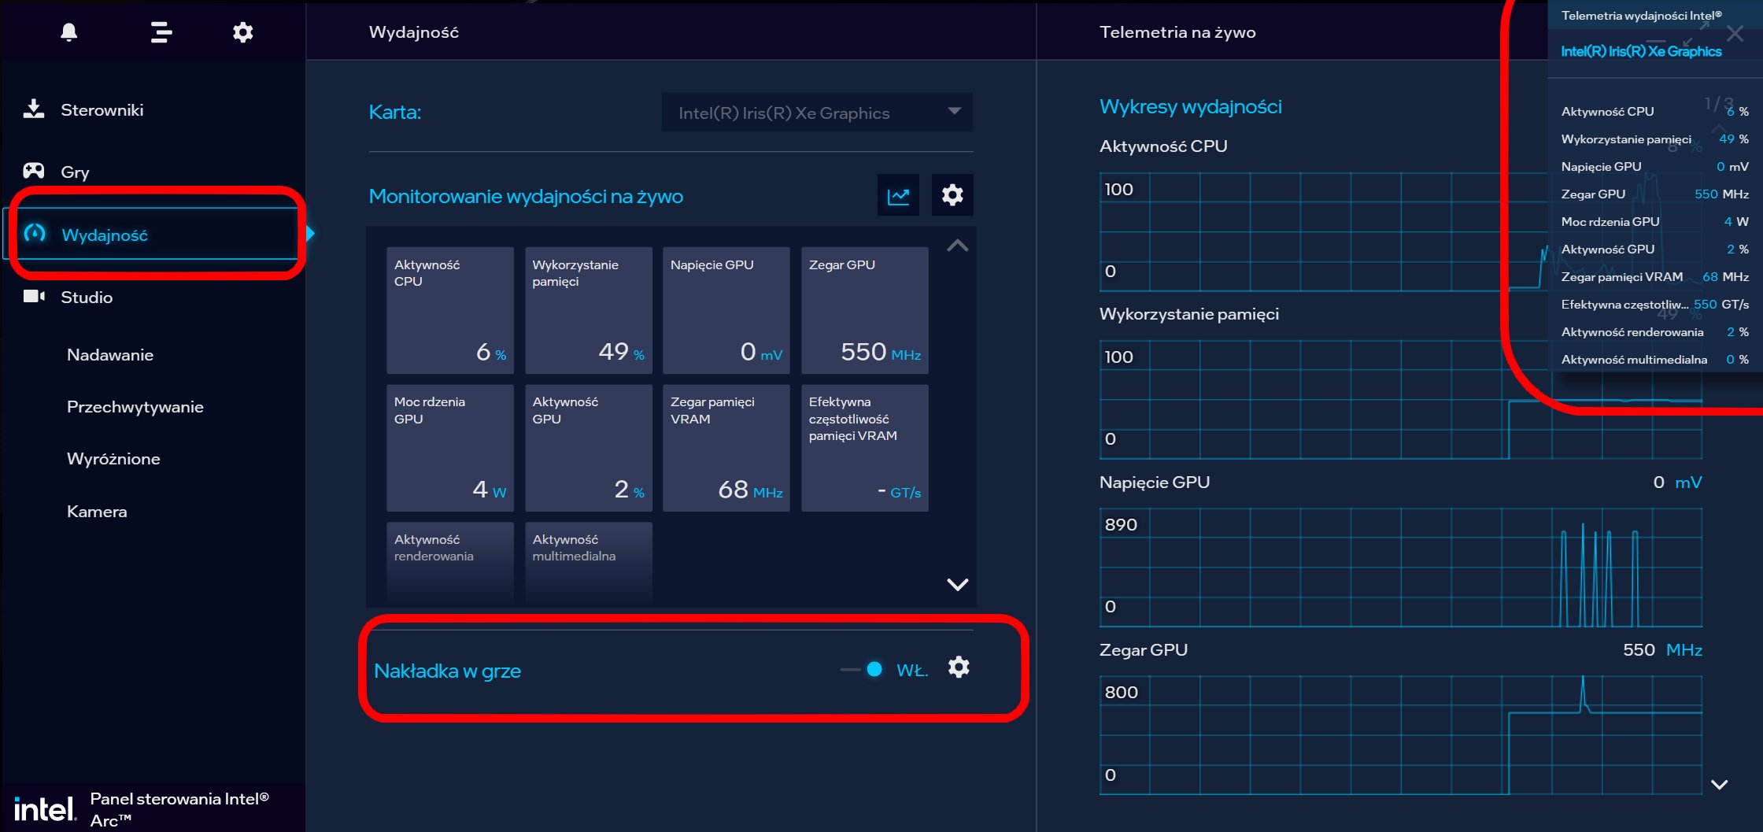
Task: Click the Napięcie GPU chart
Action: [x=1400, y=568]
